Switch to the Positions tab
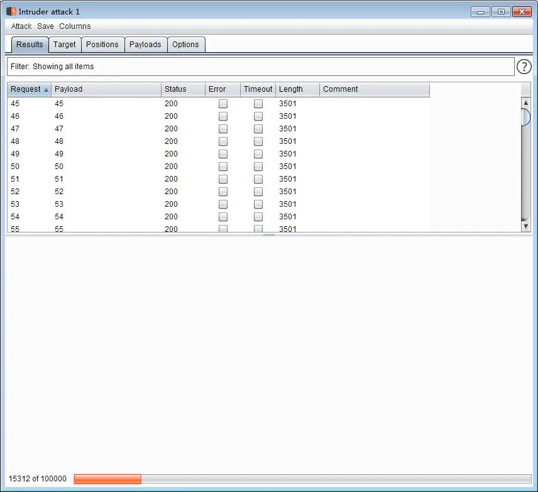Viewport: 538px width, 492px height. coord(102,45)
